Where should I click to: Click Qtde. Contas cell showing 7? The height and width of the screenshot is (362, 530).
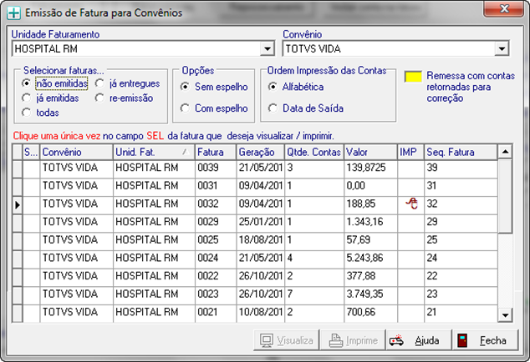pos(314,295)
